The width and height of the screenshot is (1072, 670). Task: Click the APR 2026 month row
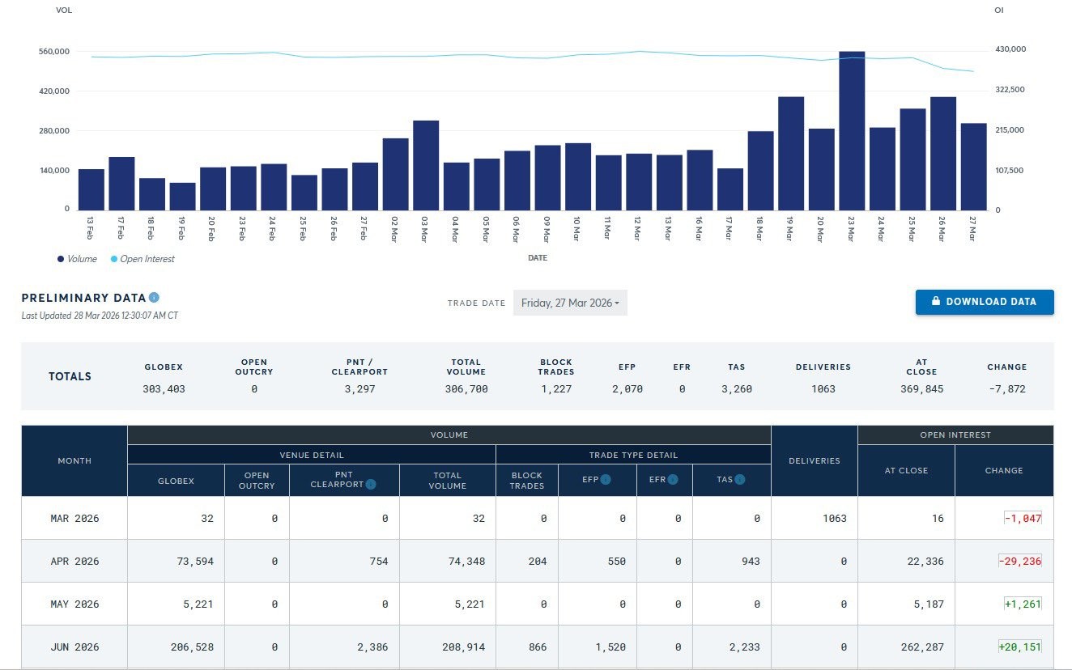(x=538, y=561)
